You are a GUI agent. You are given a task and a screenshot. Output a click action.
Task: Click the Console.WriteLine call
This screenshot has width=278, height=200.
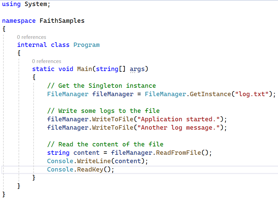tap(79, 161)
